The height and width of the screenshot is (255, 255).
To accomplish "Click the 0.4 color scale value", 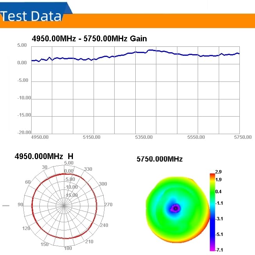I will tap(218, 191).
